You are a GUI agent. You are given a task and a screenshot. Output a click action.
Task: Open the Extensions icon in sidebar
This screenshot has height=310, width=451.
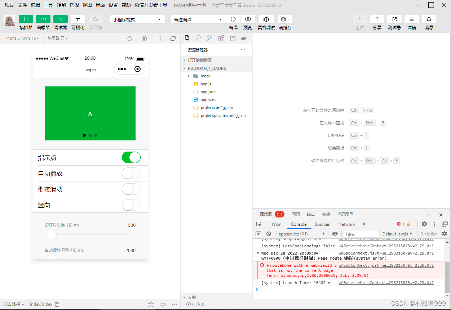pos(221,38)
